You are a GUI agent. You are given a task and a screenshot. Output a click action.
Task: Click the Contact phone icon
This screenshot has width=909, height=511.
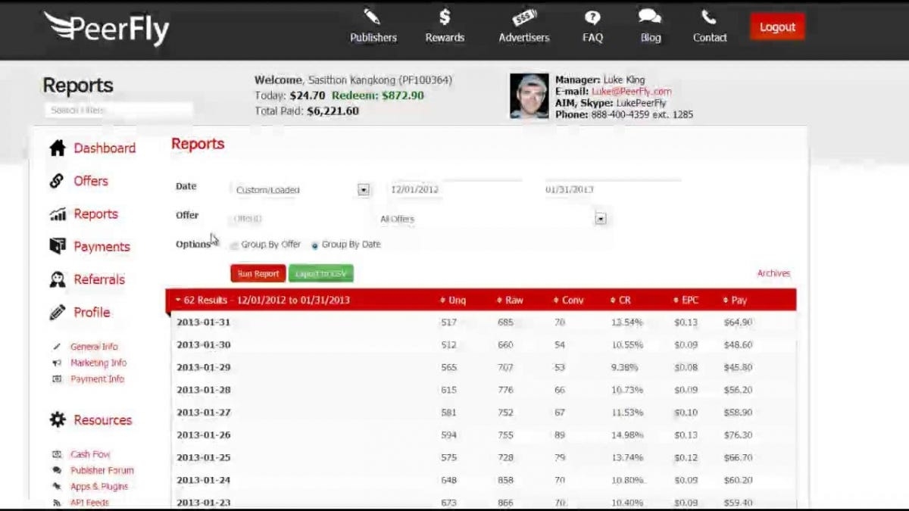pyautogui.click(x=709, y=17)
